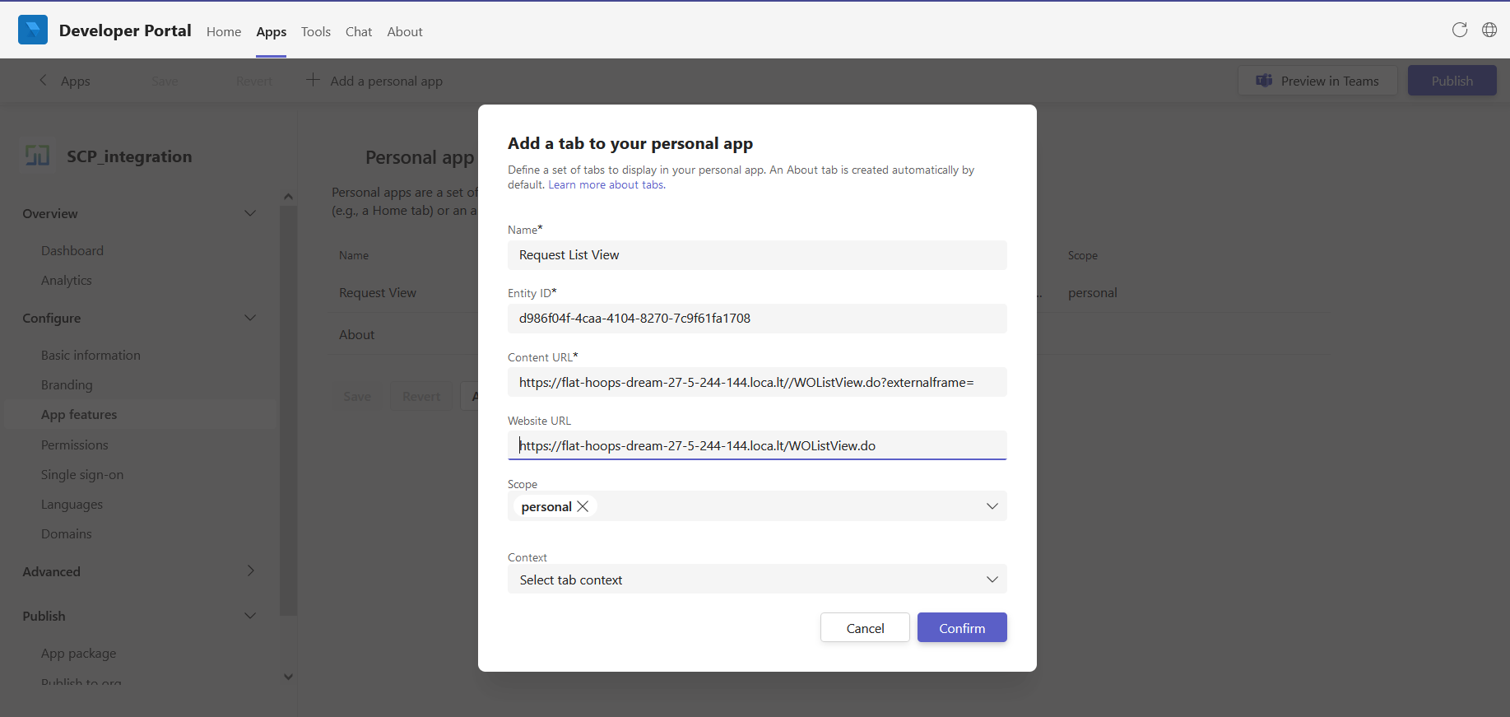The height and width of the screenshot is (717, 1510).
Task: Click the Cancel button
Action: click(864, 628)
